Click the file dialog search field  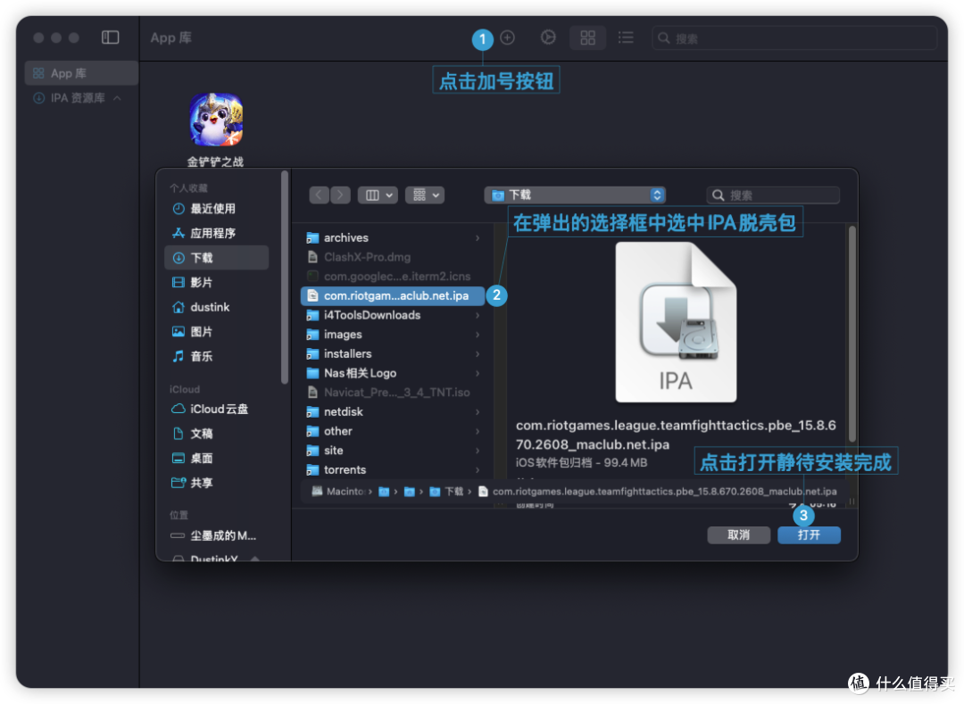773,195
